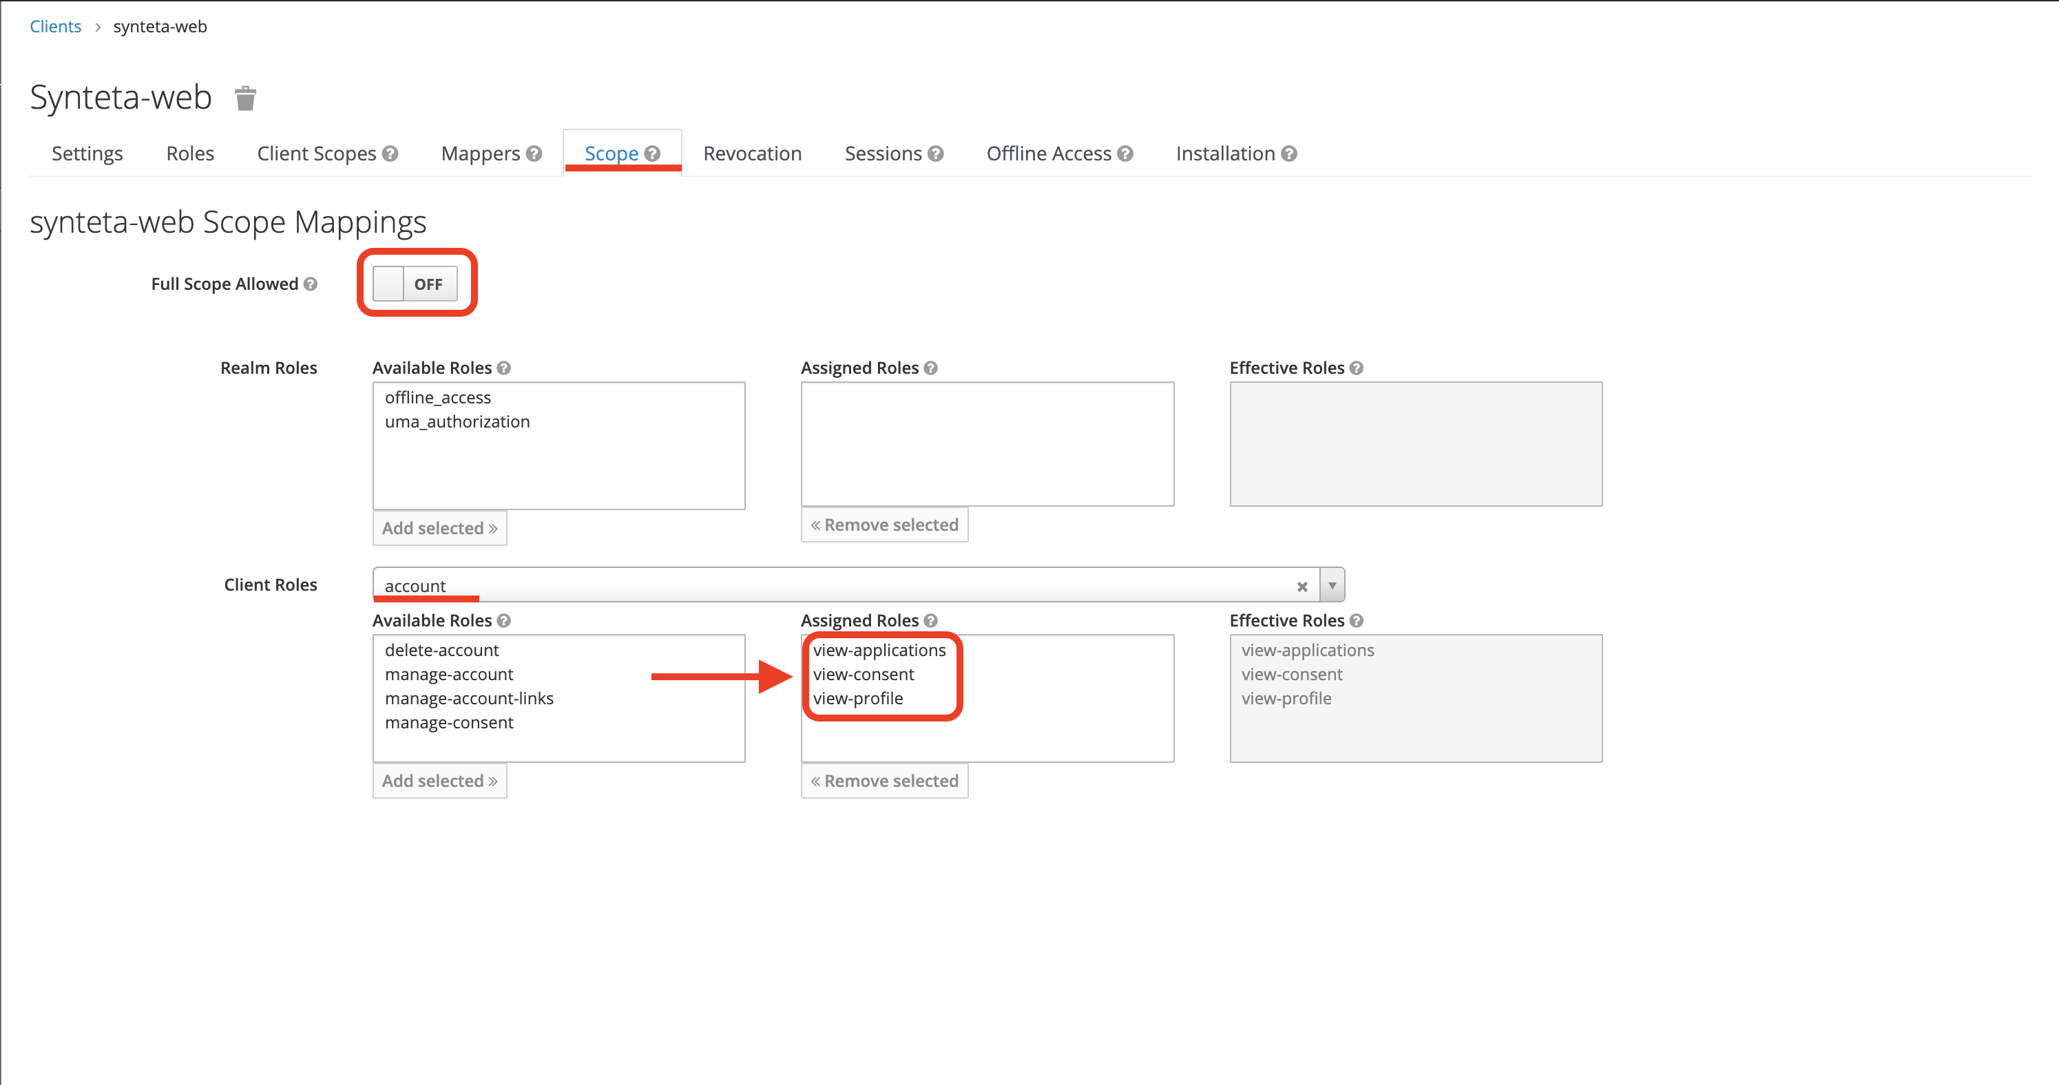This screenshot has width=2059, height=1085.
Task: Clear the account client roles selection
Action: point(1302,587)
